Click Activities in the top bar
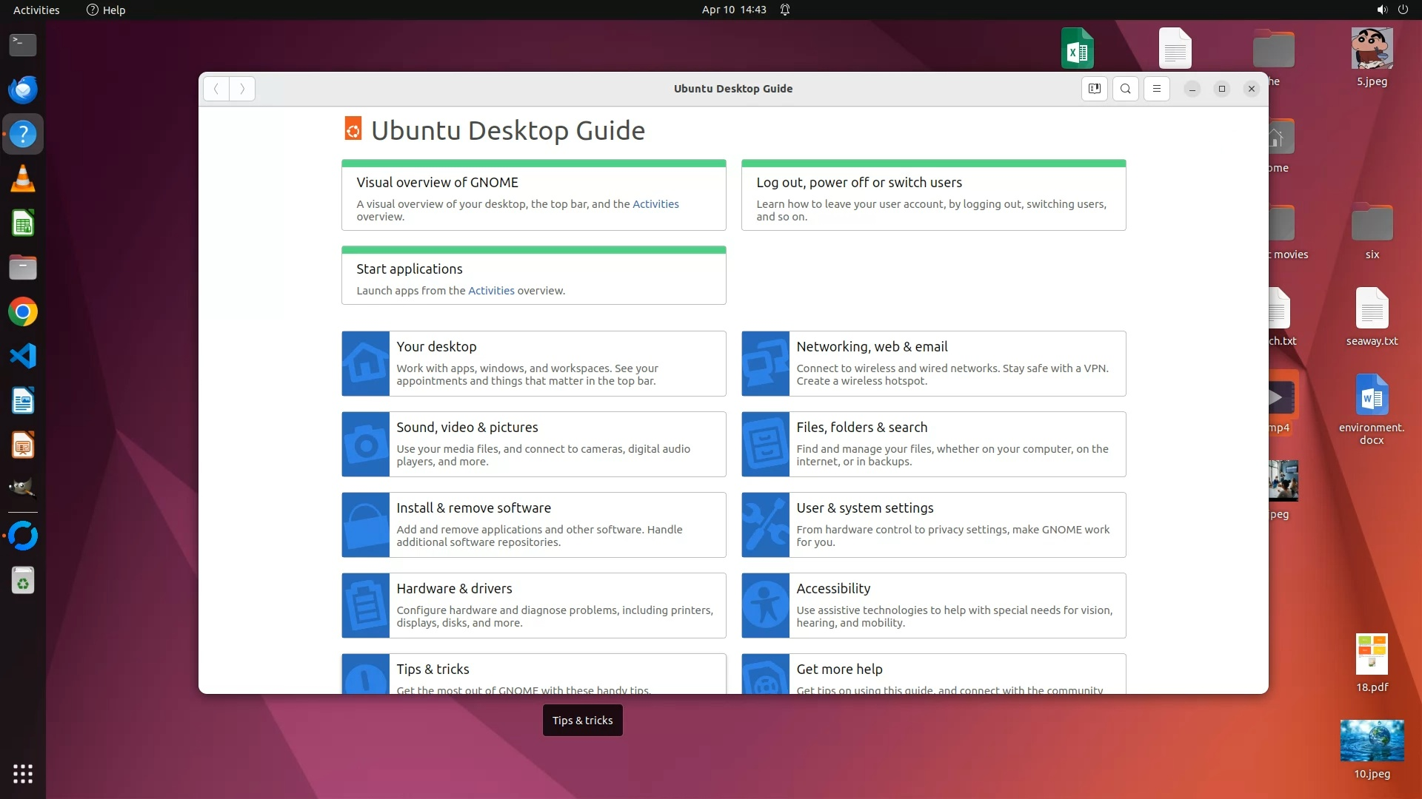Image resolution: width=1422 pixels, height=799 pixels. tap(36, 10)
